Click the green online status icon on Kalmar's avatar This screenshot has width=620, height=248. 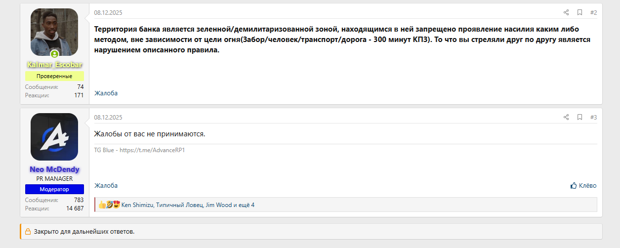pyautogui.click(x=54, y=54)
